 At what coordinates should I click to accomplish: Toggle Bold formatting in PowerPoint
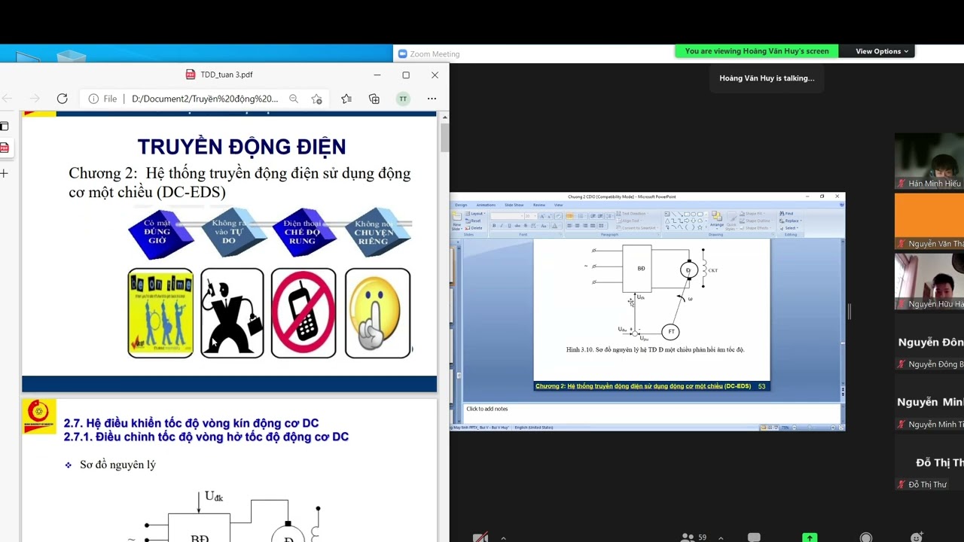494,226
